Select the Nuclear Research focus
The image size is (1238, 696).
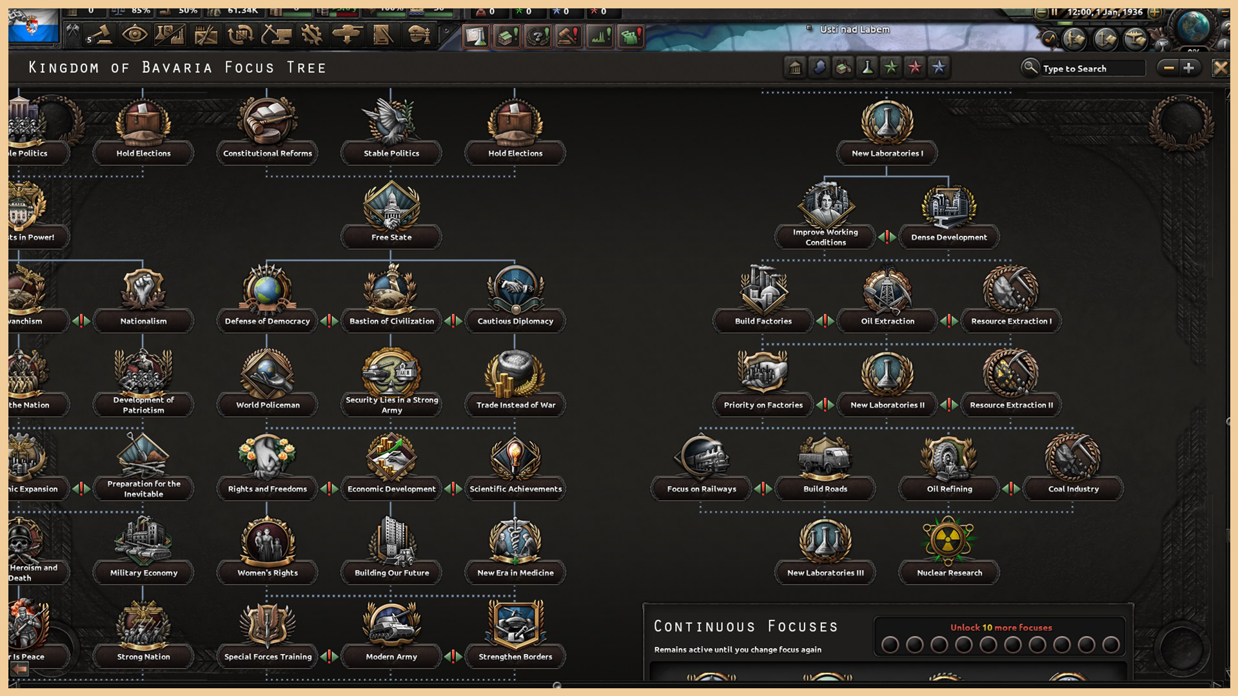(x=949, y=551)
